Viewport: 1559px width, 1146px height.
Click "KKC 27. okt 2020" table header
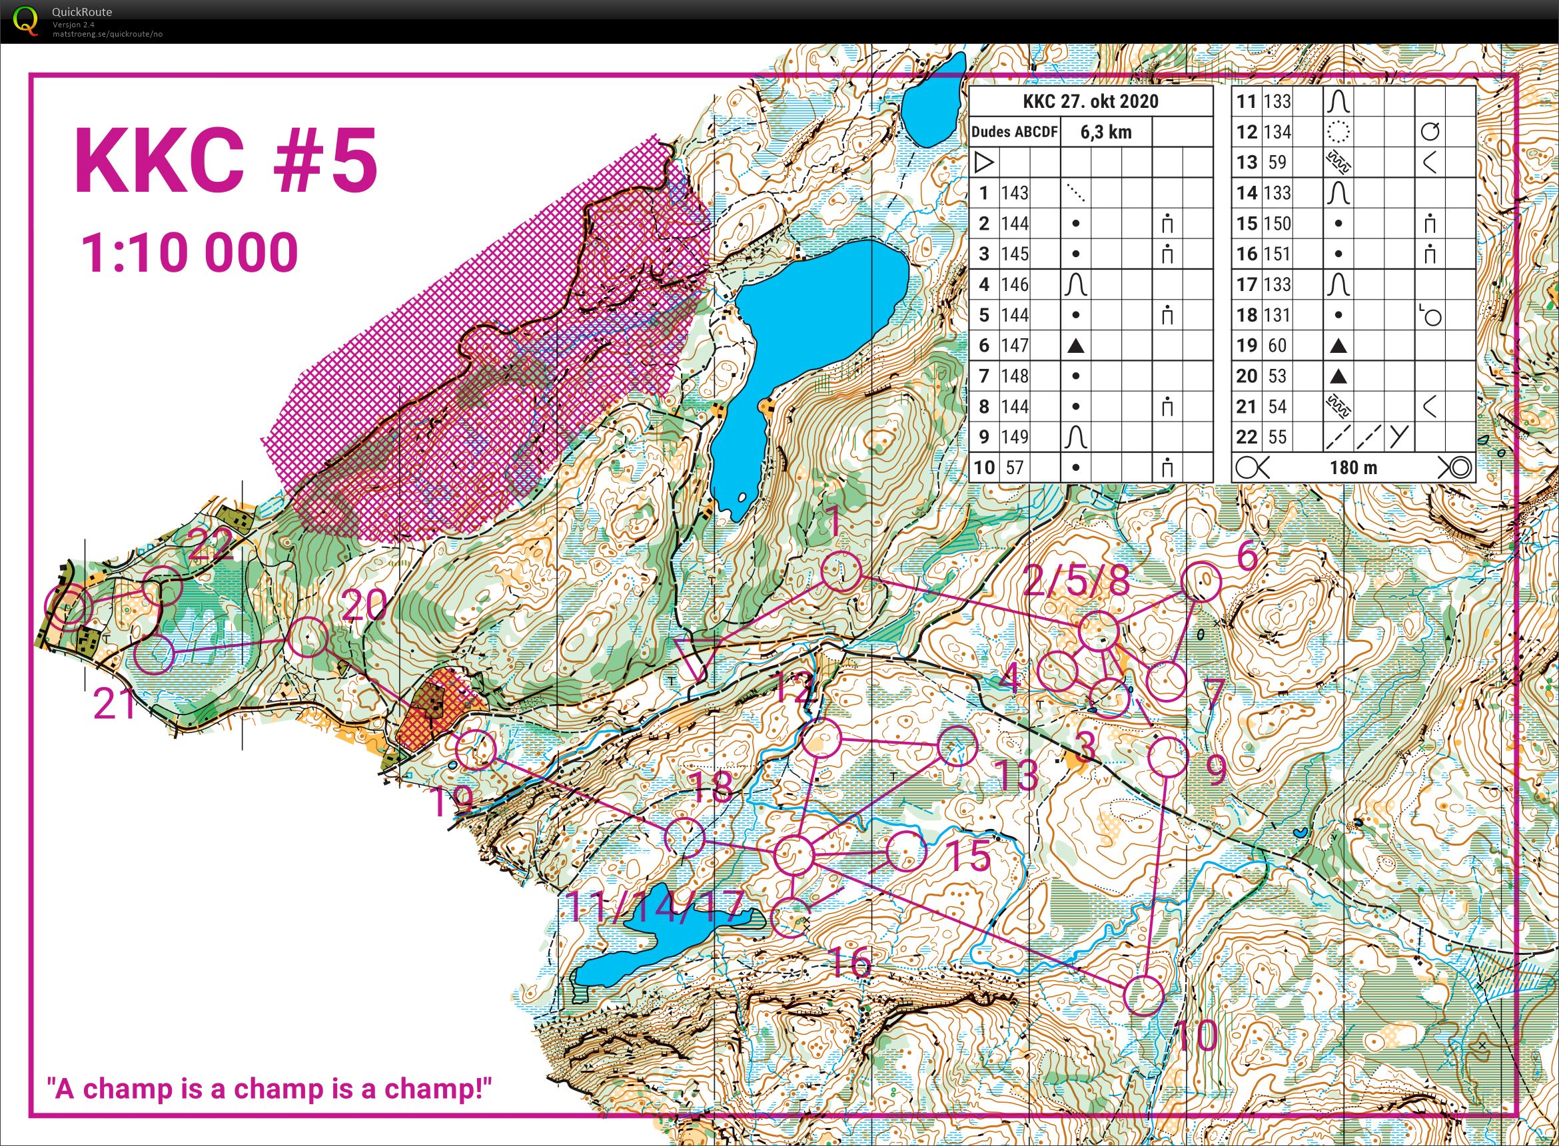(1091, 101)
